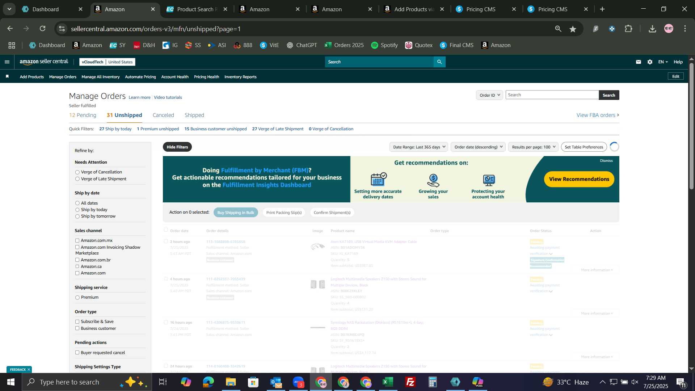This screenshot has height=391, width=695.
Task: Open Quotex bookmark
Action: (x=418, y=45)
